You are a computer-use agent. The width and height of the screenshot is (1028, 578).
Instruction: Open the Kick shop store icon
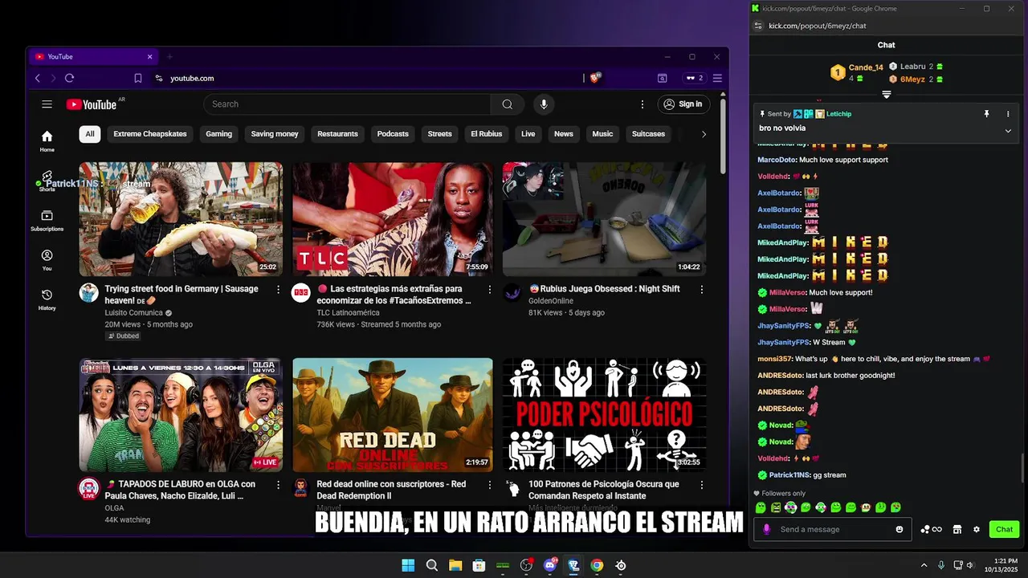(957, 529)
